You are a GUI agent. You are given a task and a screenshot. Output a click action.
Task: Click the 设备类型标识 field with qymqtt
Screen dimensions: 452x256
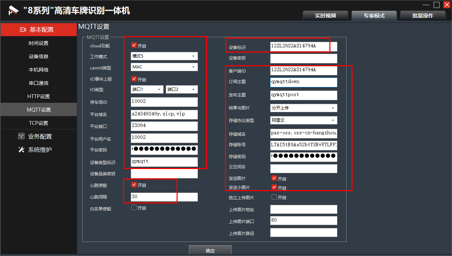164,162
